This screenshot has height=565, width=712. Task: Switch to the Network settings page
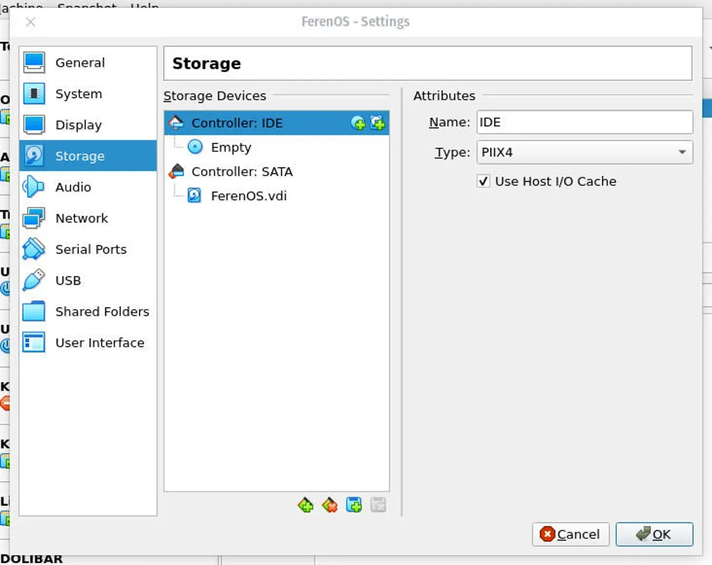click(88, 218)
